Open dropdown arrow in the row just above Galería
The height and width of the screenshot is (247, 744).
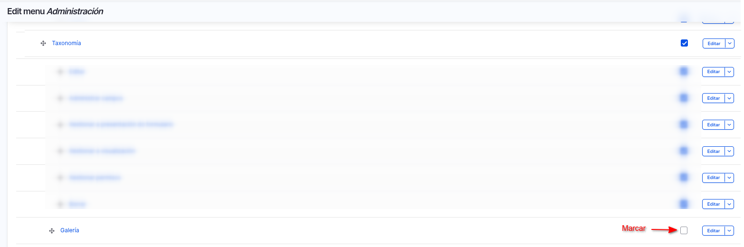729,204
